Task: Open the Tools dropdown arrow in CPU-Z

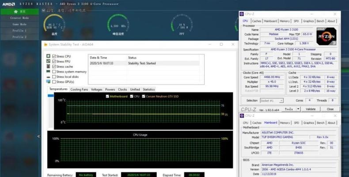Action: [x=298, y=109]
